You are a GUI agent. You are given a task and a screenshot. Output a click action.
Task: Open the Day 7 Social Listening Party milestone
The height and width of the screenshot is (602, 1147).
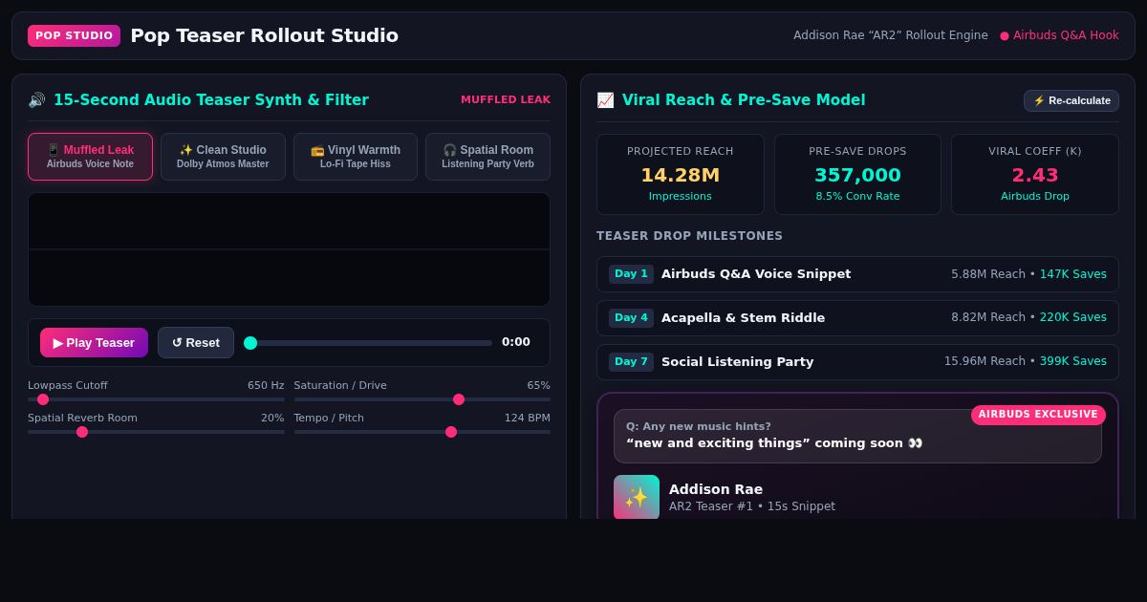point(857,362)
